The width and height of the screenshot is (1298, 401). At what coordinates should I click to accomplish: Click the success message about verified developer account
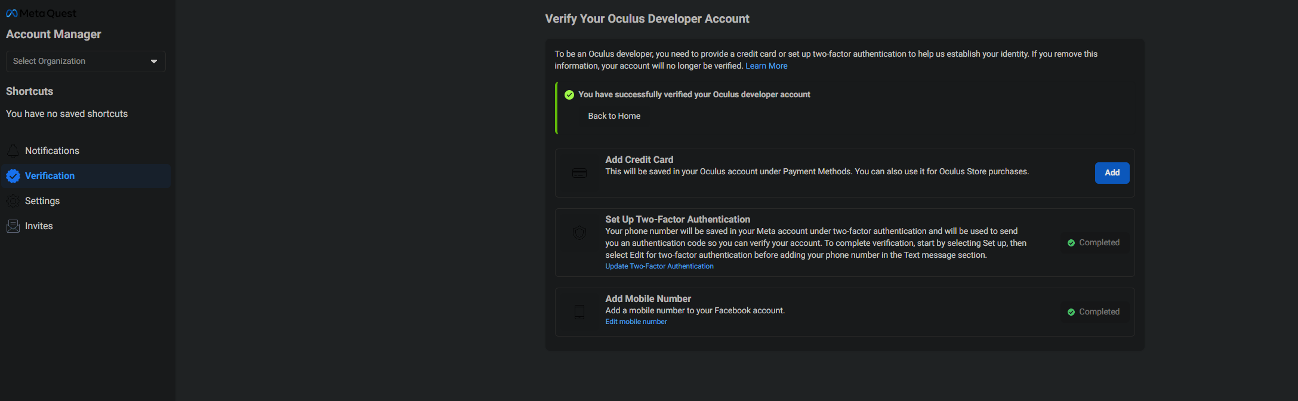tap(694, 95)
